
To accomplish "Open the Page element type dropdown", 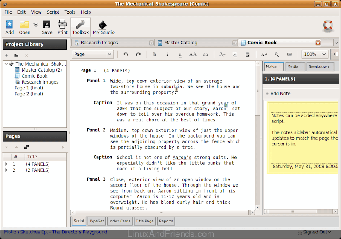I will (92, 55).
